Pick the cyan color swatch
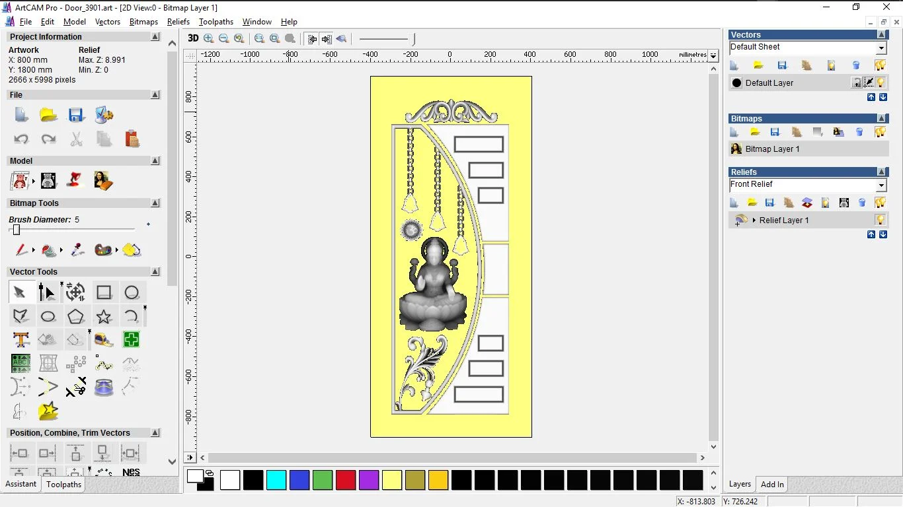This screenshot has width=903, height=507. point(276,480)
